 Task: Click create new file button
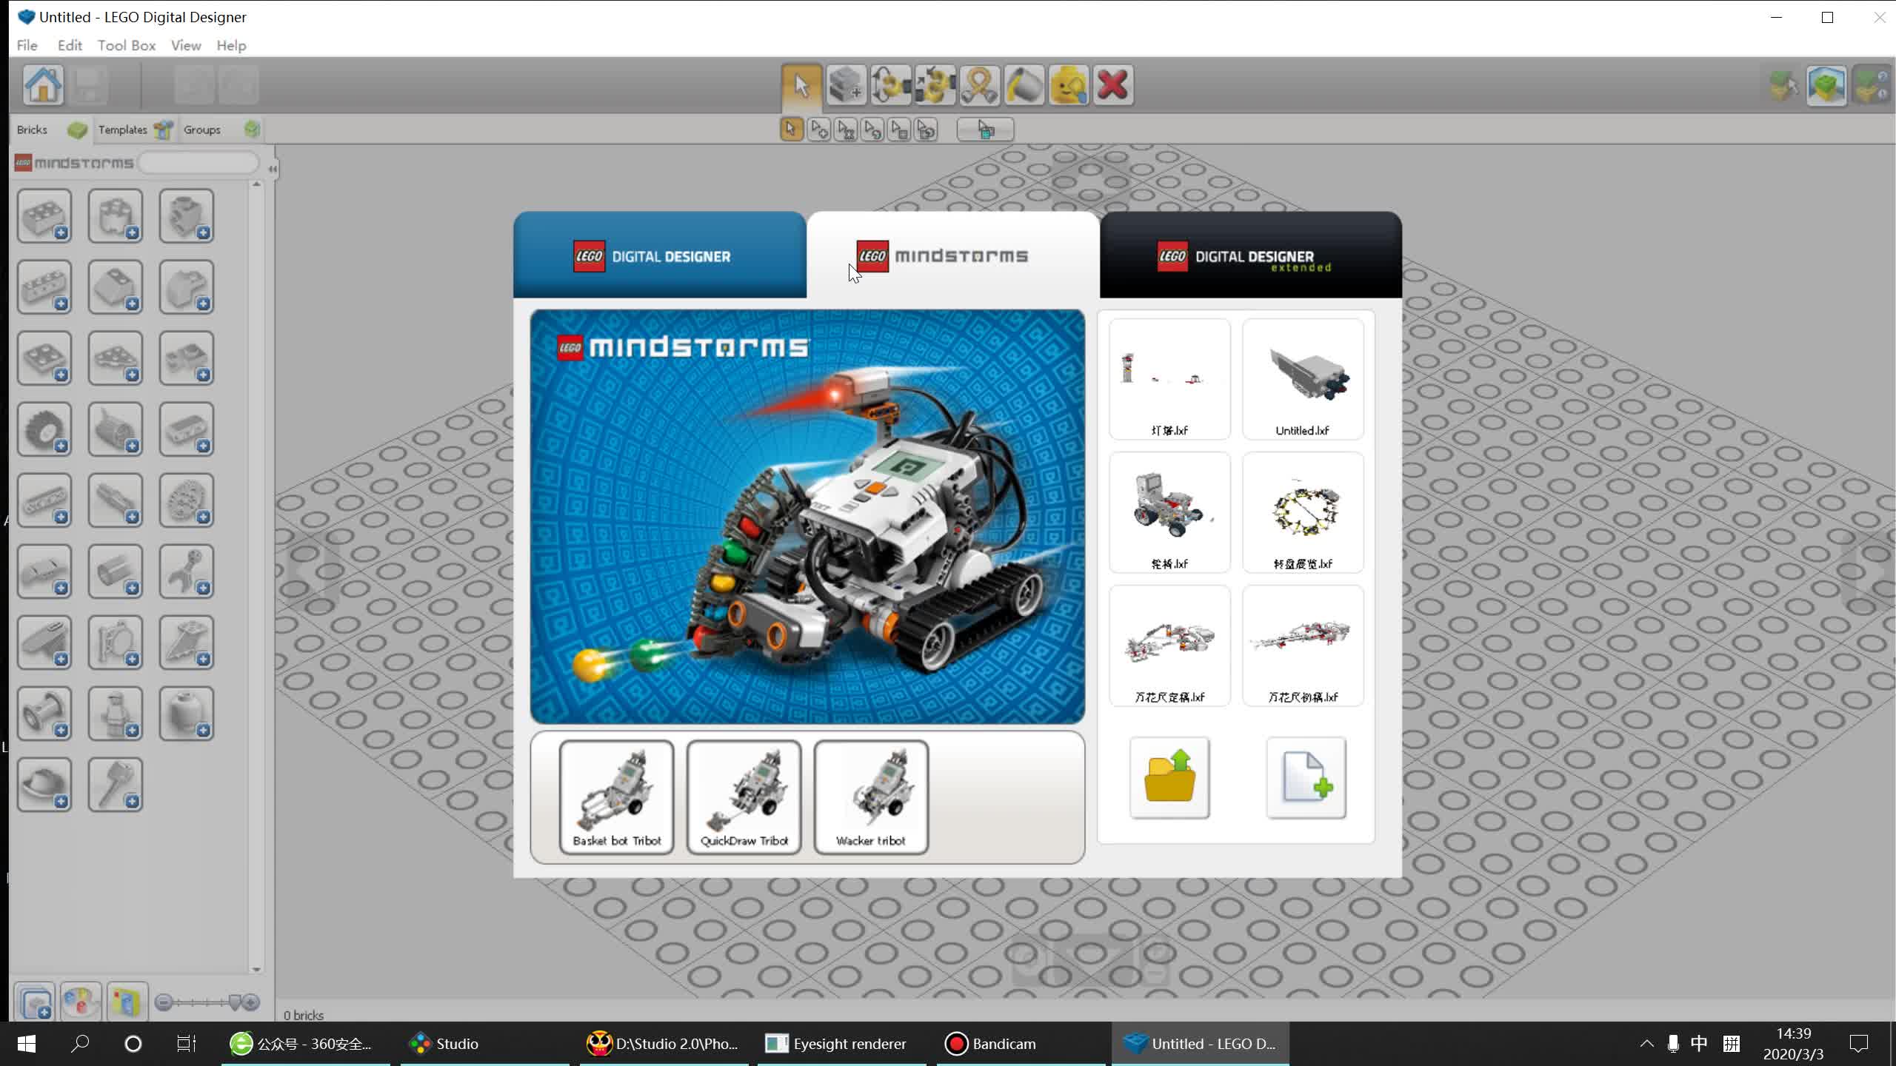tap(1306, 777)
